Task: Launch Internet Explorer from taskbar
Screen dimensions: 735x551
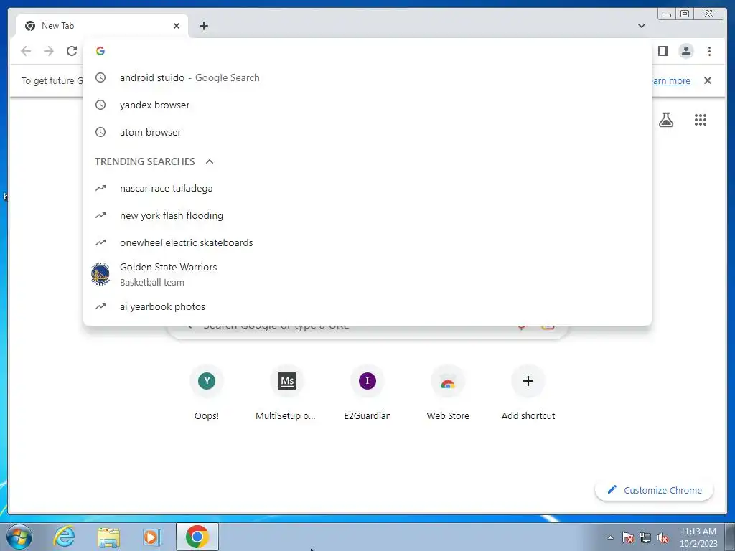Action: coord(64,537)
